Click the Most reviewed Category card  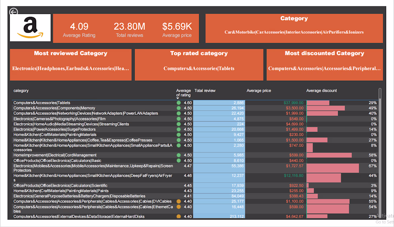(71, 65)
